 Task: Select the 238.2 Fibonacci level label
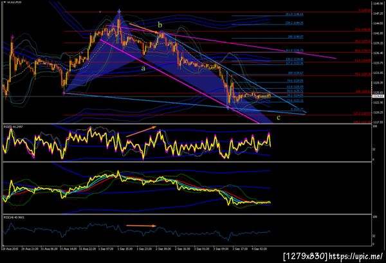pyautogui.click(x=295, y=23)
